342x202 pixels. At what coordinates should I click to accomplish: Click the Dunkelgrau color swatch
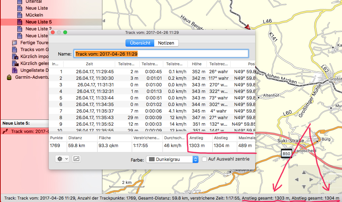[x=151, y=159]
